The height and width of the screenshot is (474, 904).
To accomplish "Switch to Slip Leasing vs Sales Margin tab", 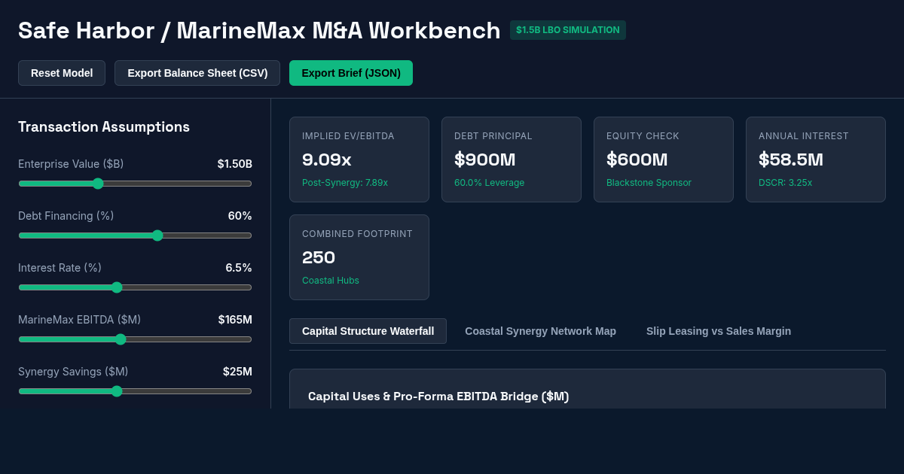I will [x=719, y=331].
